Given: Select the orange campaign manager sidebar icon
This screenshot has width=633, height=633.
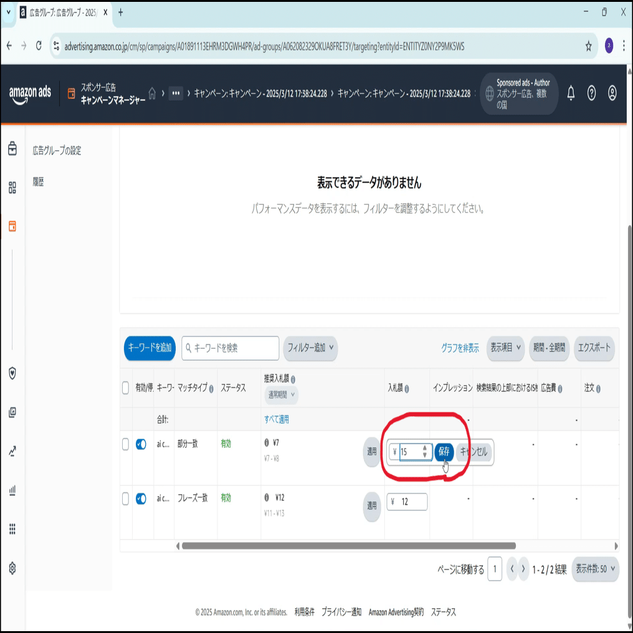Looking at the screenshot, I should coord(12,226).
